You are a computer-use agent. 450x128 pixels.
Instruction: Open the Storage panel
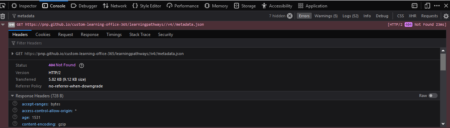pyautogui.click(x=245, y=6)
